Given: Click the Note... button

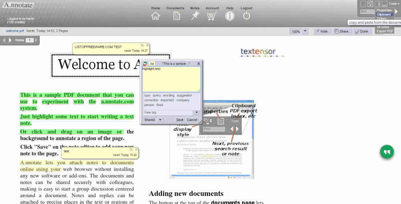Looking at the screenshot, I should point(322,31).
